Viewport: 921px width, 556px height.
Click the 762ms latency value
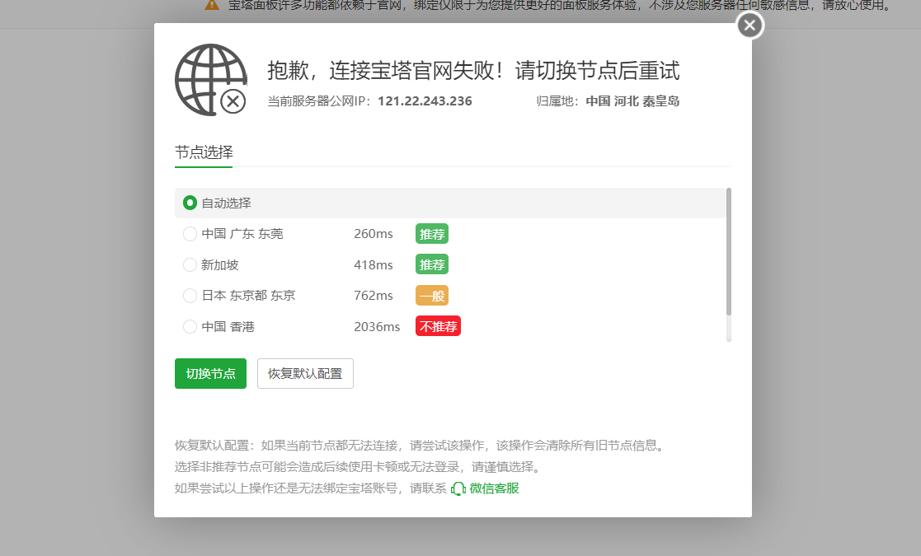[373, 296]
